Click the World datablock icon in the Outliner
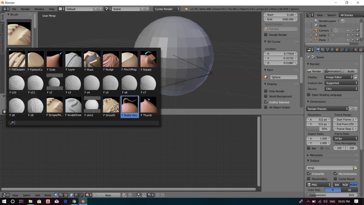Image resolution: width=364 pixels, height=205 pixels. 316,26
